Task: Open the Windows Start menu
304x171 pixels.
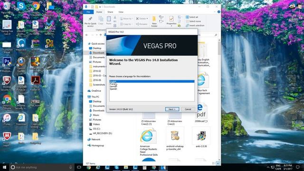Action: coord(4,167)
